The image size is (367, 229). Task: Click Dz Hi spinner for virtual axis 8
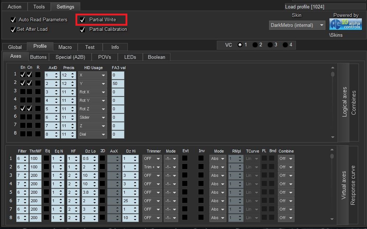tap(130, 218)
